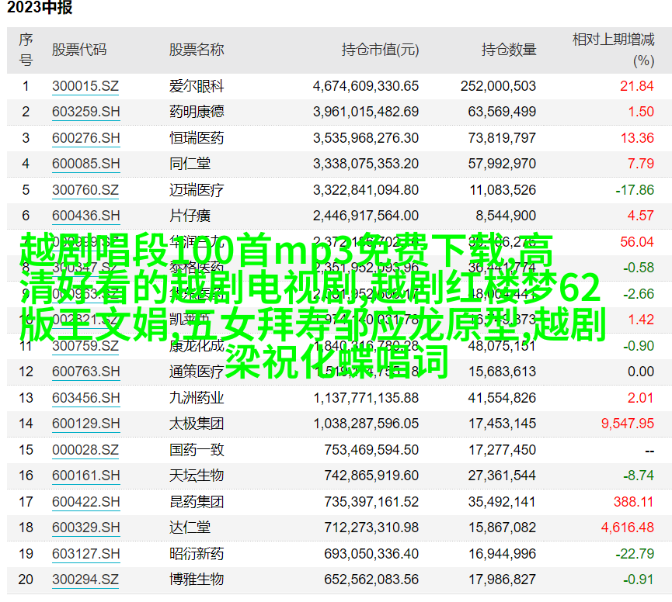
Task: Click the stock name 片仔癀
Action: (x=190, y=216)
